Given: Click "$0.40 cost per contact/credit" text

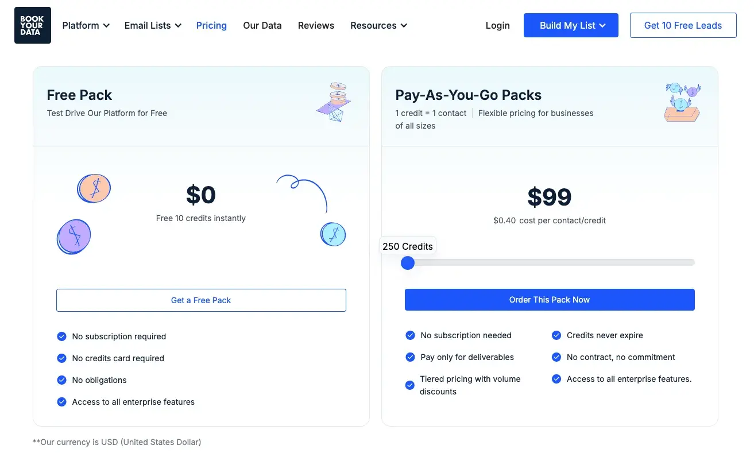Looking at the screenshot, I should tap(550, 220).
